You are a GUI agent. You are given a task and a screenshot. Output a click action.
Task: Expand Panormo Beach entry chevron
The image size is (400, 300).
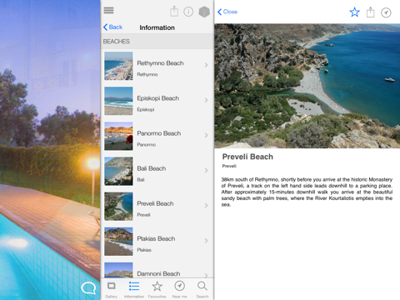[x=206, y=135]
